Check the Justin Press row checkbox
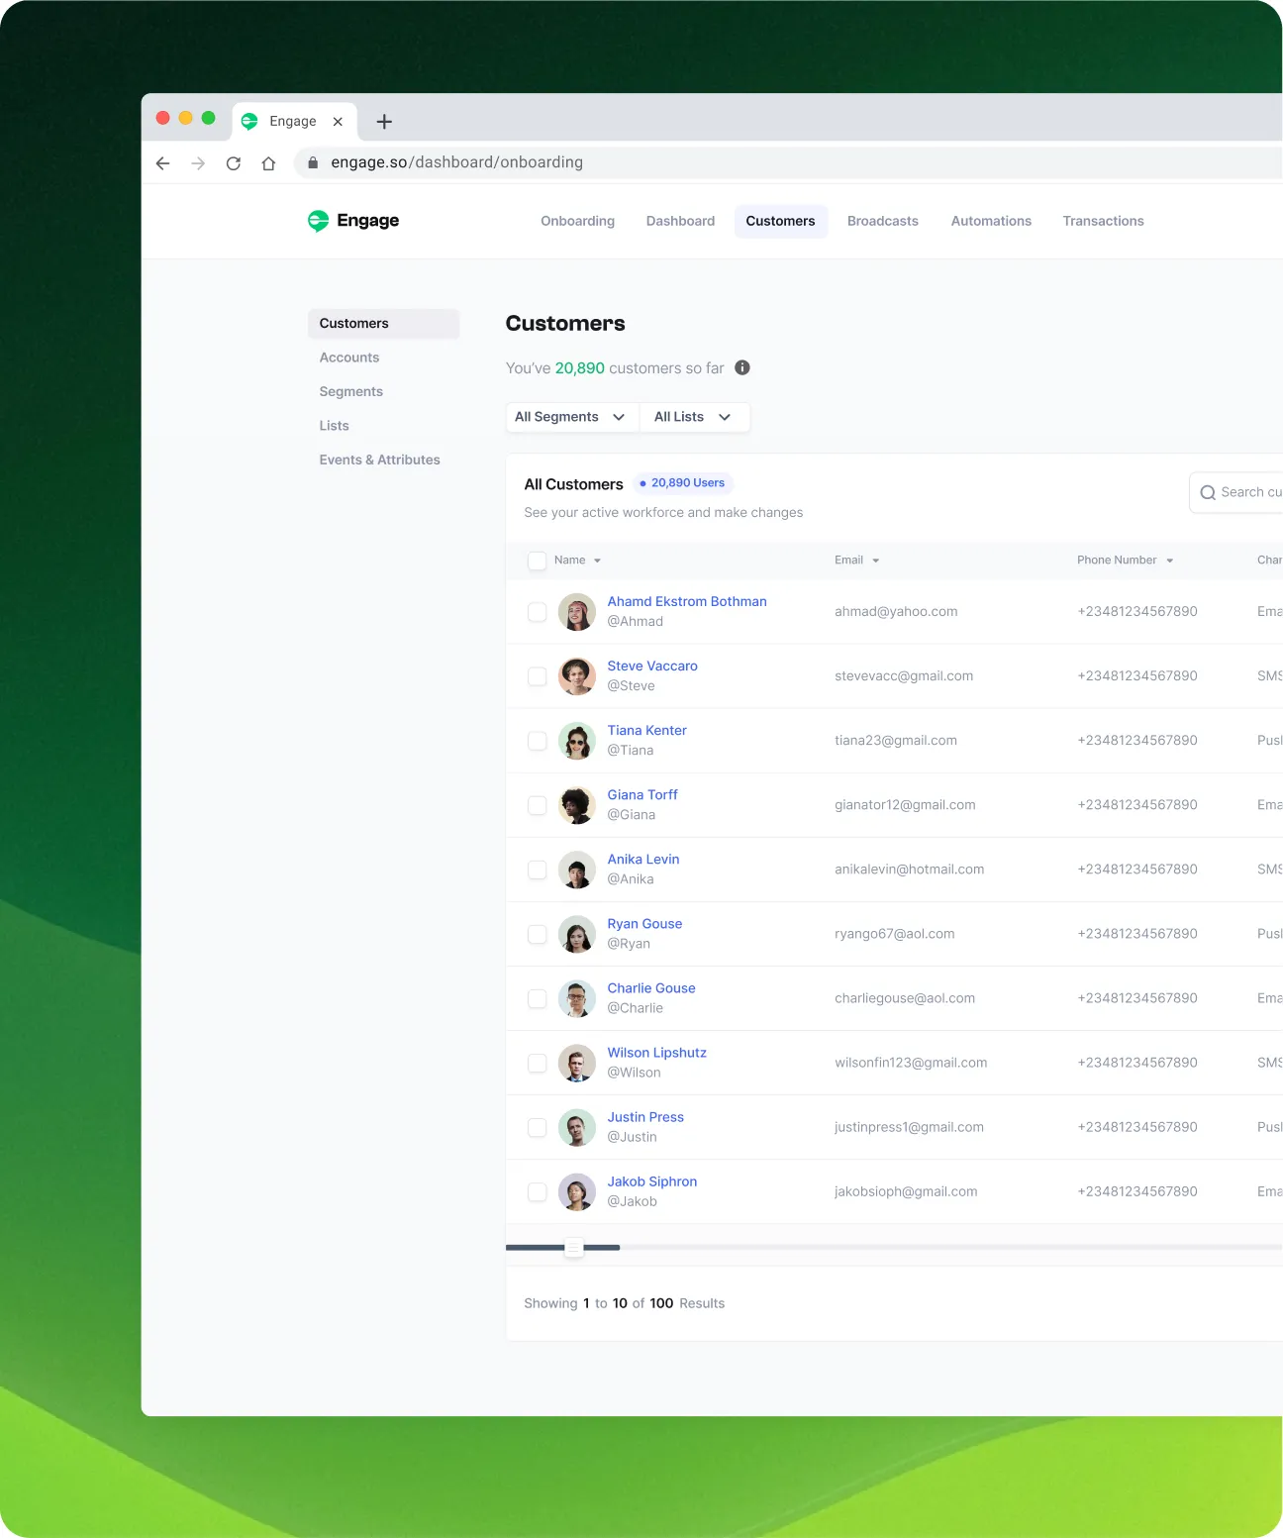This screenshot has height=1538, width=1283. 538,1127
